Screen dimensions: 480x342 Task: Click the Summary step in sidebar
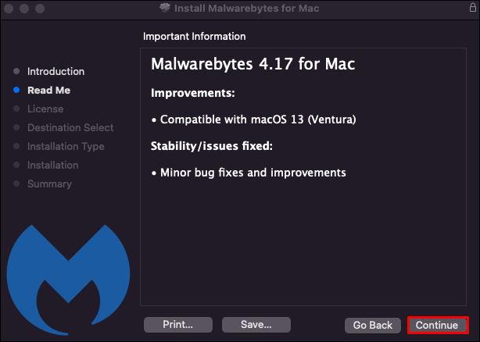(49, 184)
